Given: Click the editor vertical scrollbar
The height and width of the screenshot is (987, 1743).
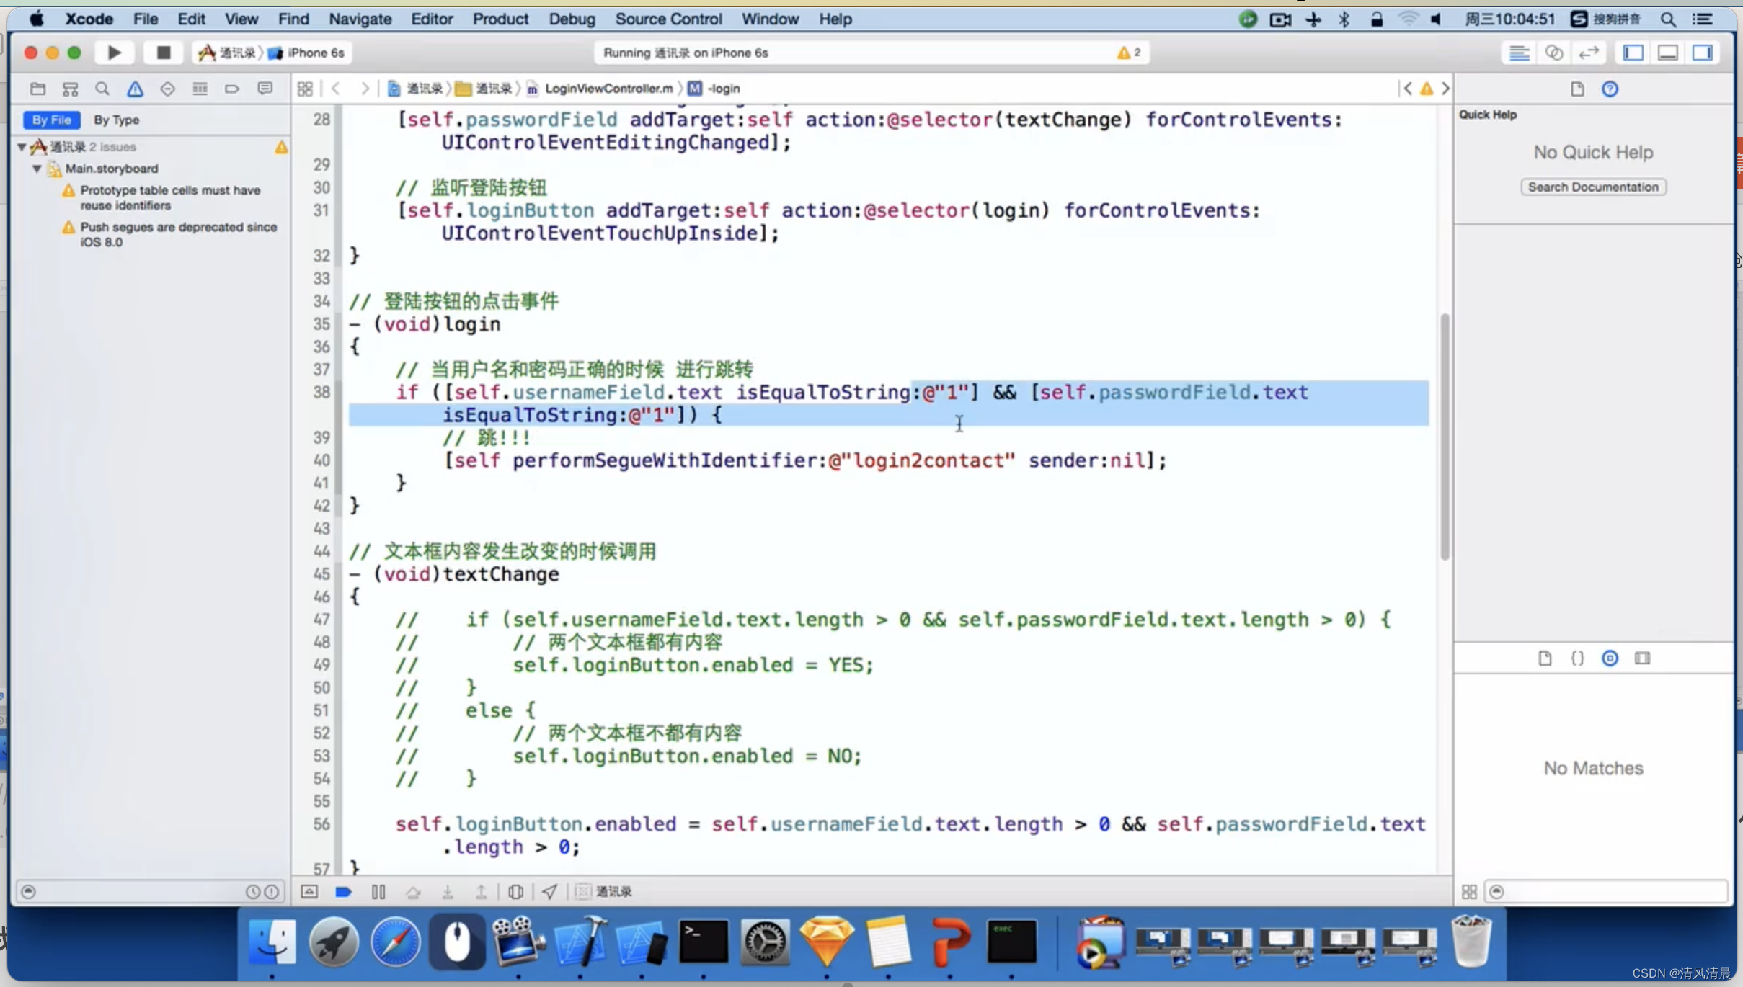Looking at the screenshot, I should (1445, 437).
